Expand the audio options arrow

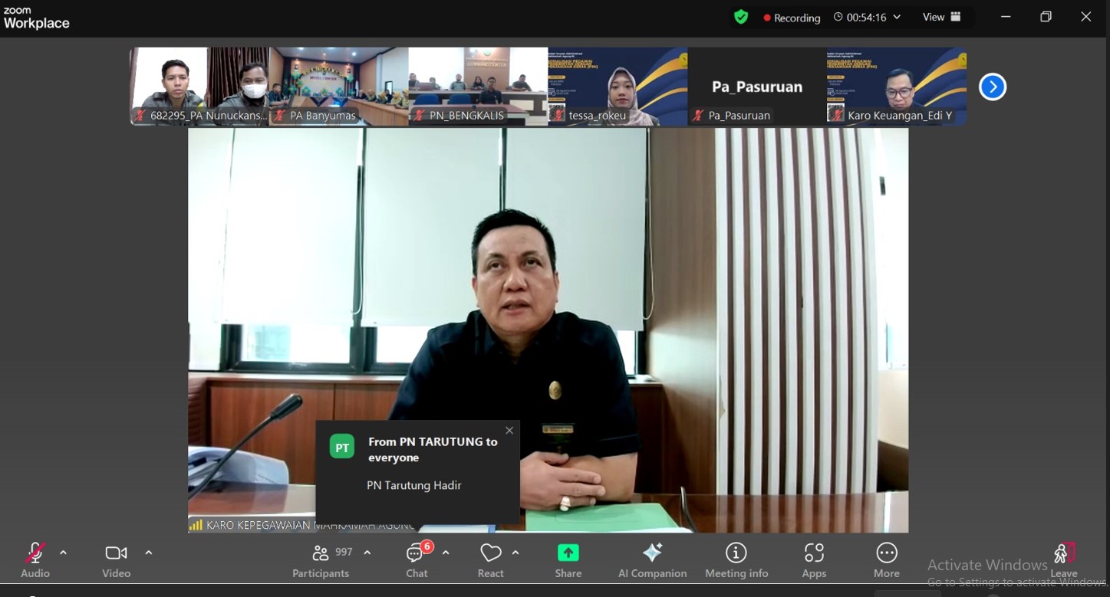64,553
